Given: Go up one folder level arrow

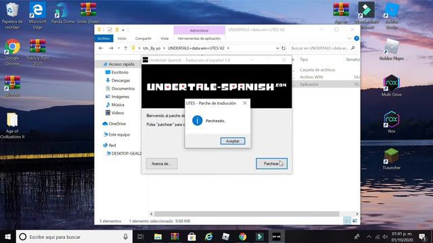Looking at the screenshot, I should (126, 48).
